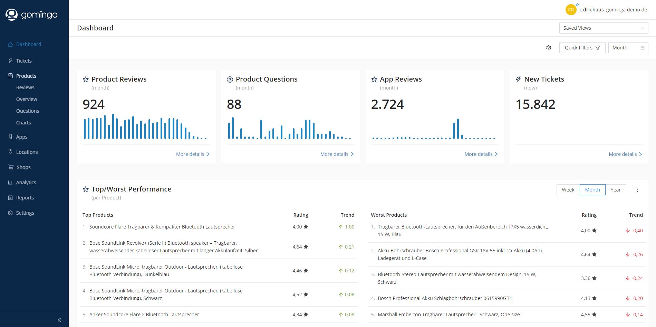The height and width of the screenshot is (327, 656).
Task: Open the Analytics chart section
Action: pyautogui.click(x=26, y=182)
